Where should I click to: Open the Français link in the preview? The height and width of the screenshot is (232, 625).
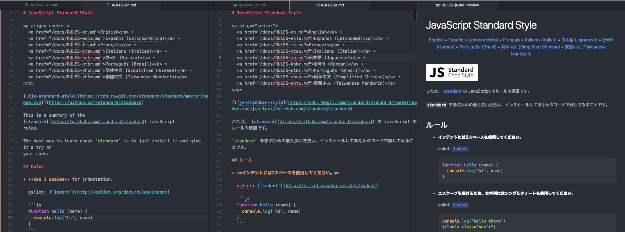(511, 40)
